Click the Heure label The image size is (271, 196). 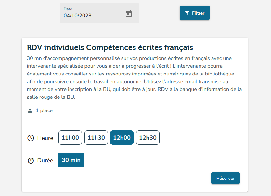coord(45,138)
